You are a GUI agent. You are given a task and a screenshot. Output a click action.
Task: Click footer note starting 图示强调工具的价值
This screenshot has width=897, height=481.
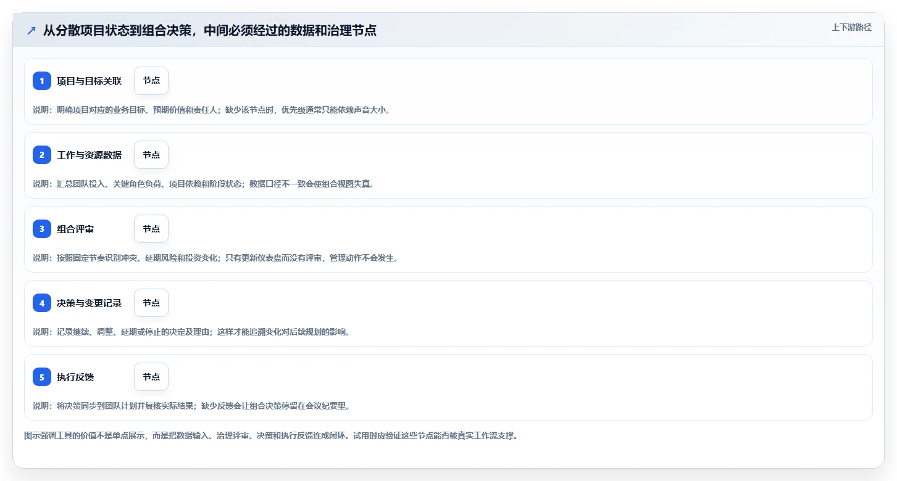271,435
